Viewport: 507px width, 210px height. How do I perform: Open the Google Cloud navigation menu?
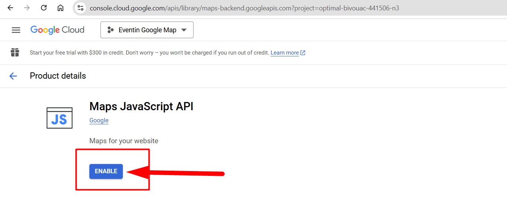point(16,30)
